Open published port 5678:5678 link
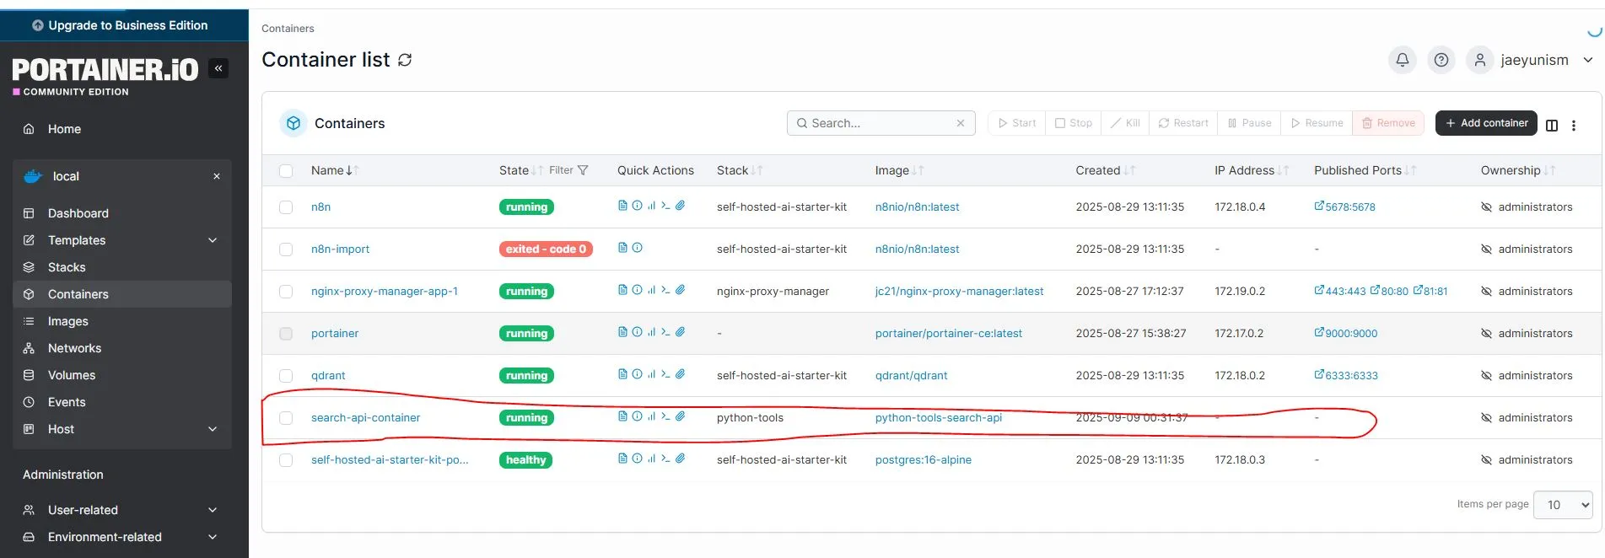Viewport: 1605px width, 558px height. tap(1344, 207)
